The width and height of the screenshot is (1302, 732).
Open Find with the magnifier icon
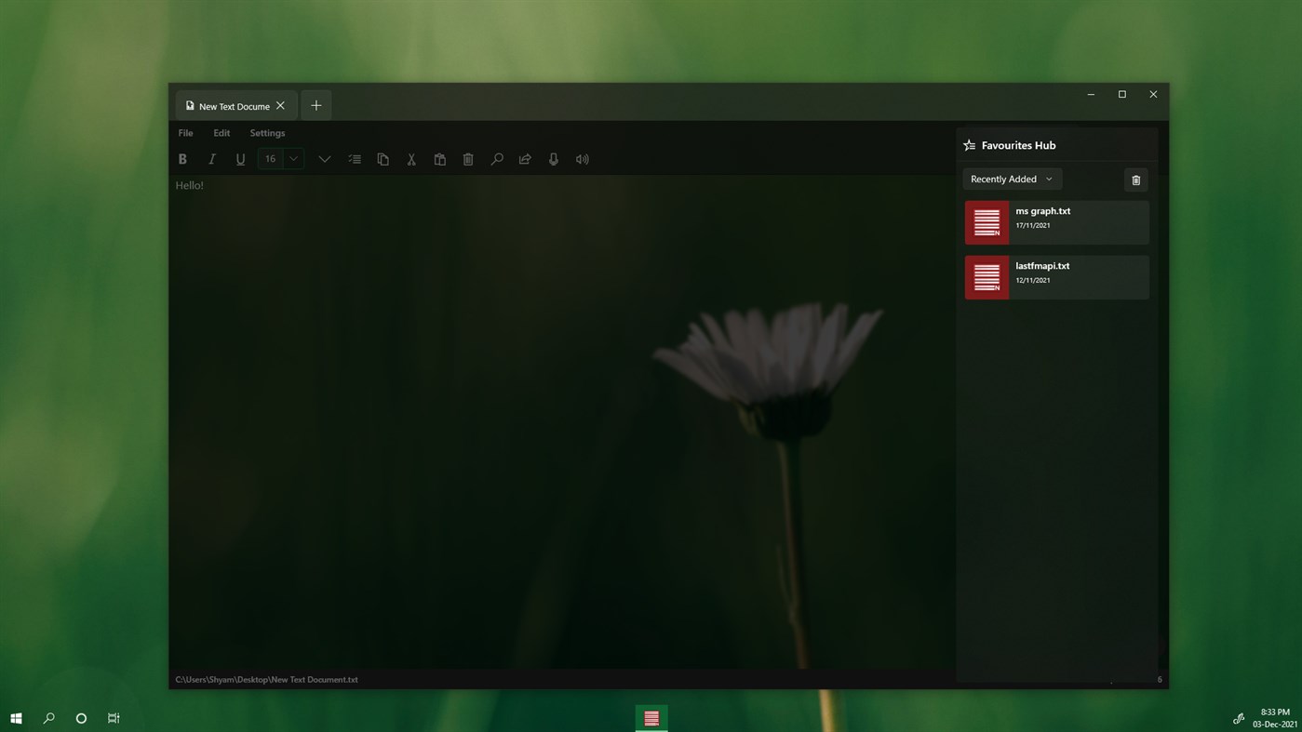496,158
